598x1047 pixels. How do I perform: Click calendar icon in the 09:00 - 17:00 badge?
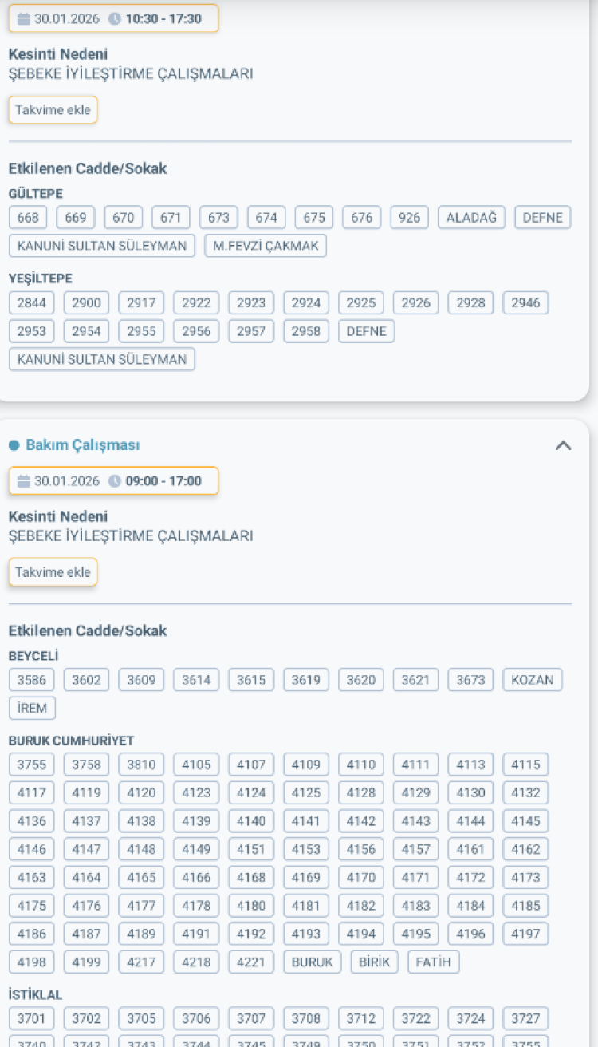click(x=23, y=480)
